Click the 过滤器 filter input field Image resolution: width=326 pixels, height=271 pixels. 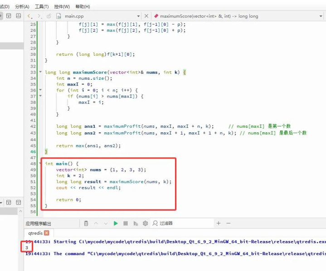click(181, 223)
